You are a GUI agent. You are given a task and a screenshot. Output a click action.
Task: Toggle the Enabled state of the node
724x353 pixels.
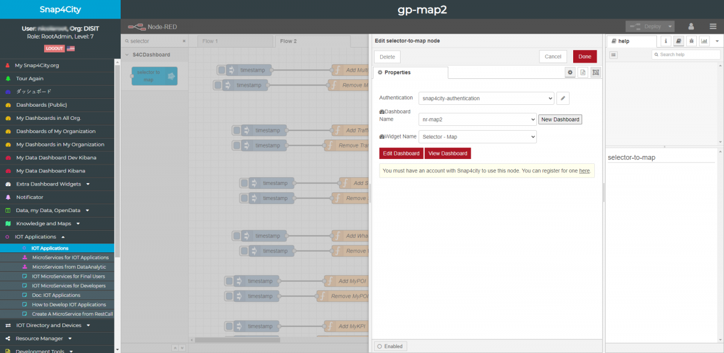389,346
